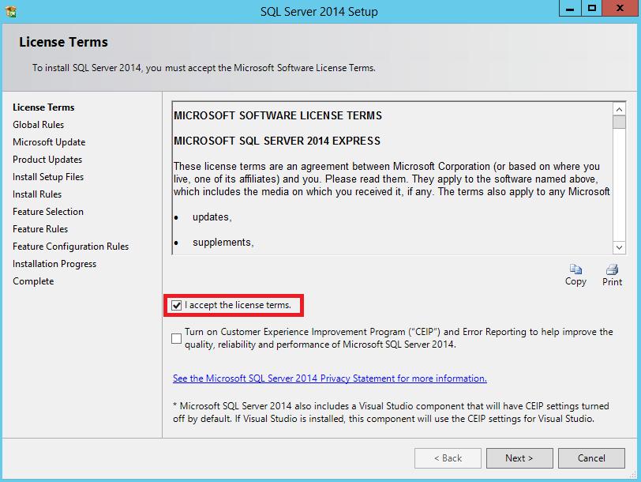Screen dimensions: 641x482
Task: Click the 'MICROSOFT SQL SERVER 2014 EXPRESS' heading
Action: (277, 141)
